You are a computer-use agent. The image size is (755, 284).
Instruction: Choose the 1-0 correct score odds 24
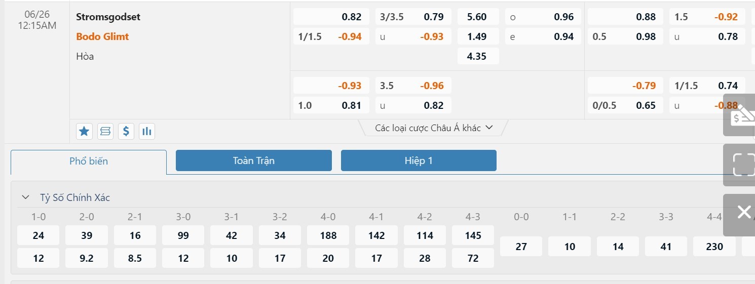(x=38, y=235)
